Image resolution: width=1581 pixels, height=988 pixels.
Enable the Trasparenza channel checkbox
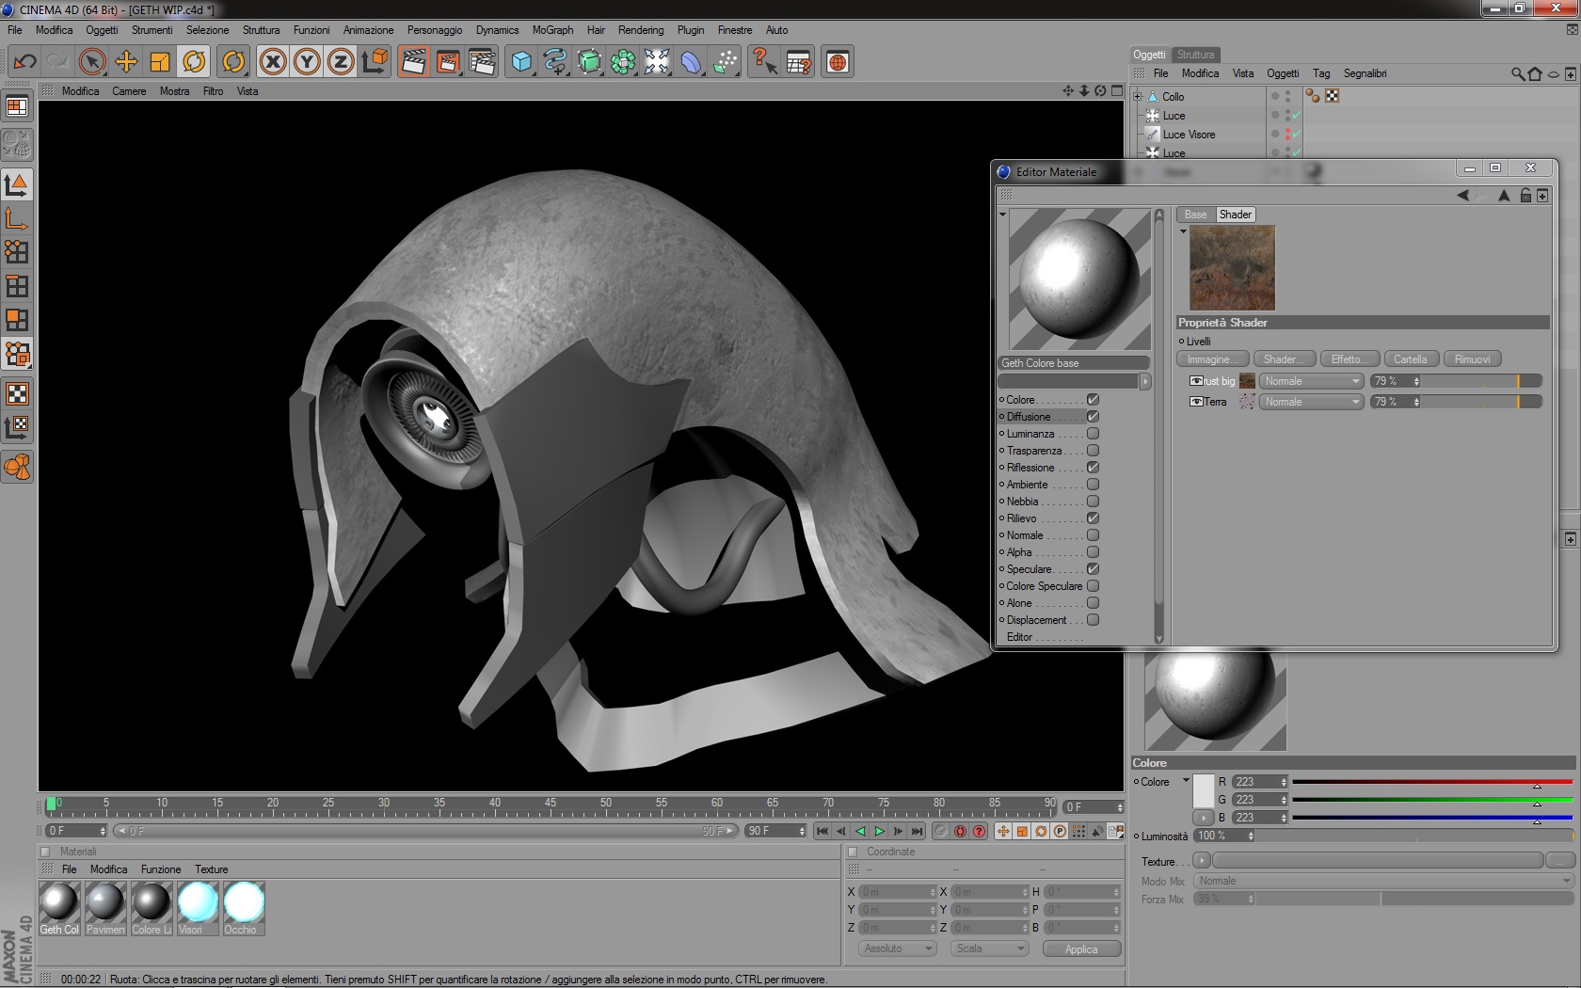[1093, 451]
